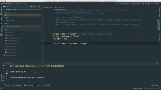161x90 pixels.
Task: Open Search Everywhere magnifier icon
Action: 159,4
